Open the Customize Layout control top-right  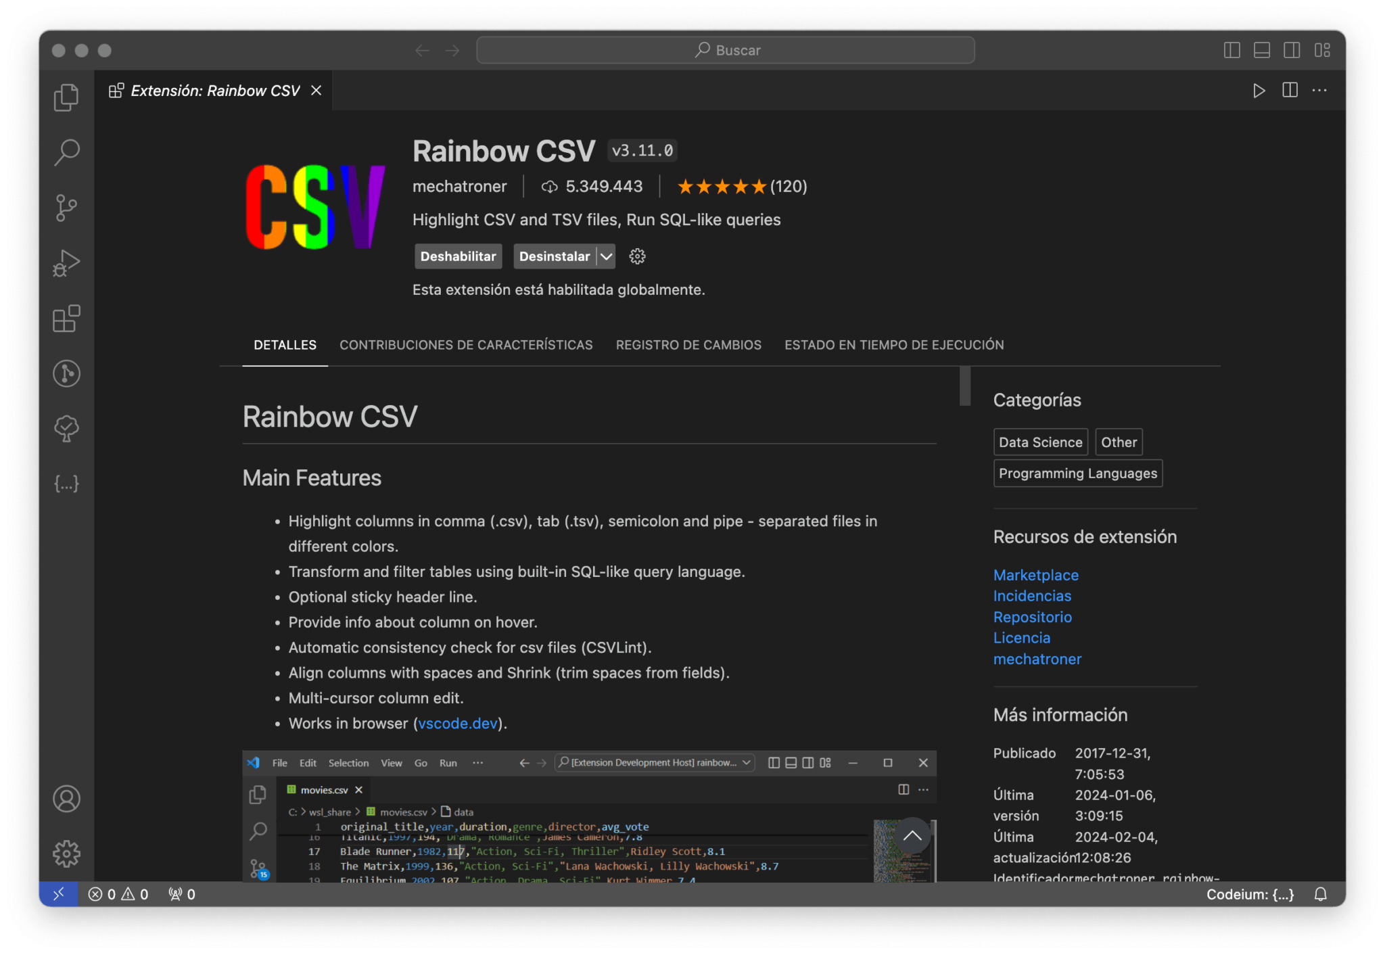click(1323, 50)
